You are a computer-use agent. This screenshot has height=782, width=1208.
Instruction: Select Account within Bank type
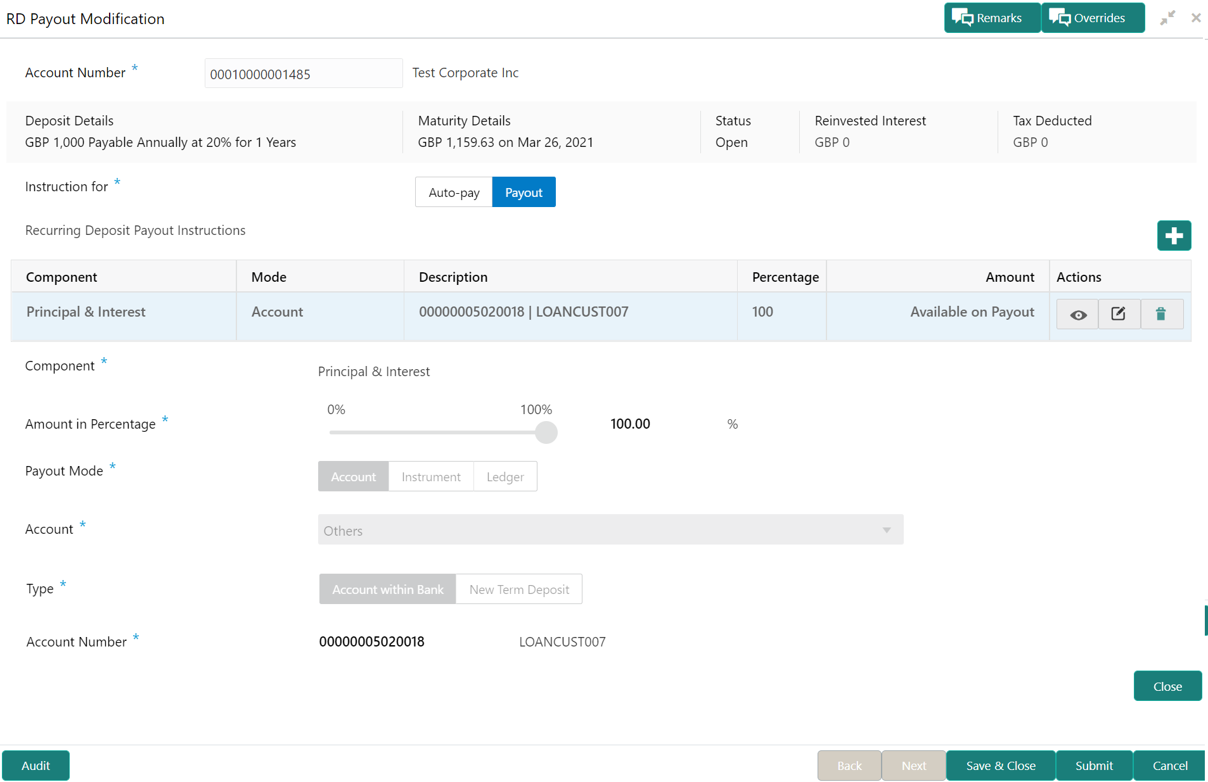pos(388,589)
